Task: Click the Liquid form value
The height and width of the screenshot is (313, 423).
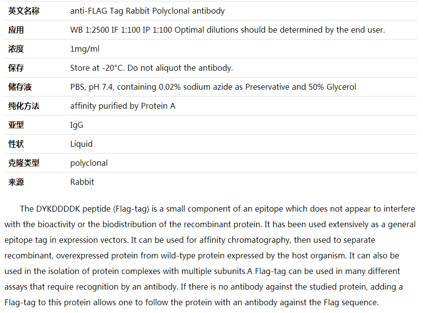Action: click(x=81, y=144)
